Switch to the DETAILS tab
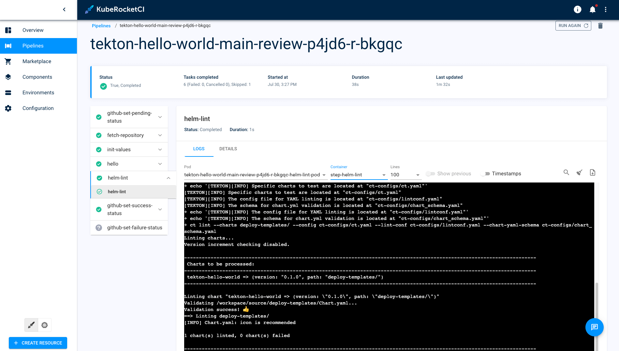The width and height of the screenshot is (619, 351). [x=228, y=149]
